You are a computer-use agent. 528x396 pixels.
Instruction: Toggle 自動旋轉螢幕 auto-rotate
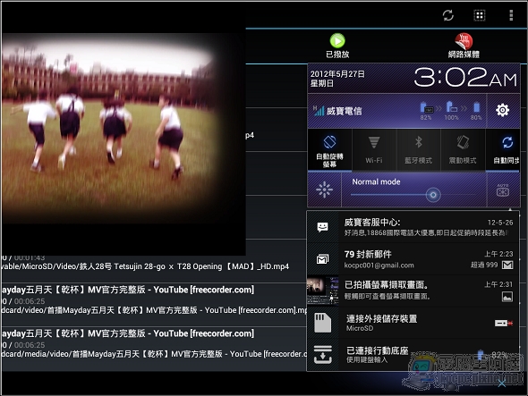[329, 150]
